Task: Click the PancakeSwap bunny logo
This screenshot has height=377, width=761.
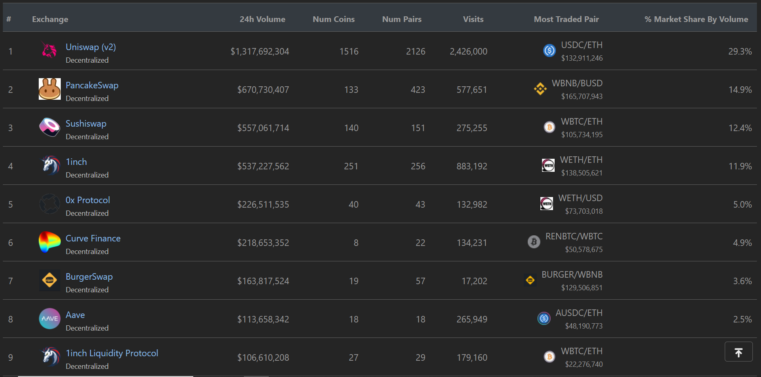Action: tap(49, 89)
